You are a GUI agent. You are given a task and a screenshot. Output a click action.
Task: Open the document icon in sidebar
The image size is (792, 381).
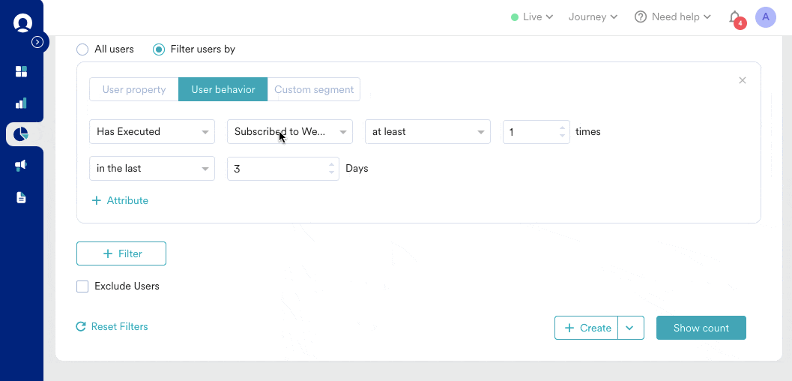[21, 197]
